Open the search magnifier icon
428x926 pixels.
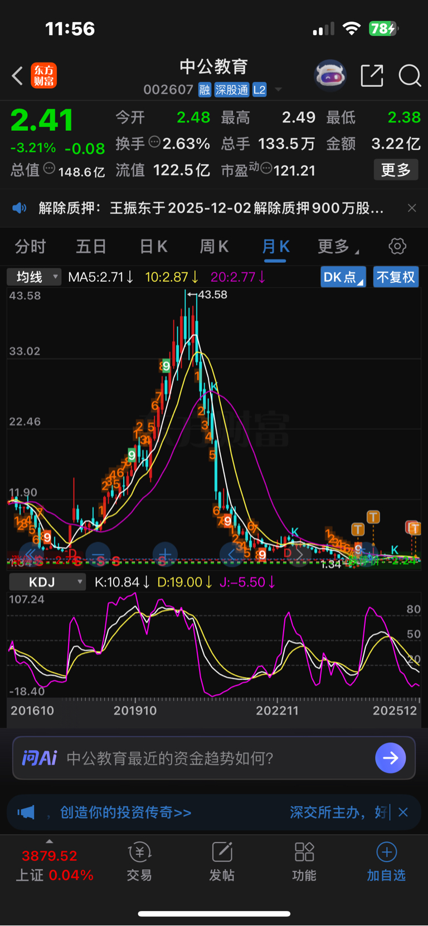[410, 76]
